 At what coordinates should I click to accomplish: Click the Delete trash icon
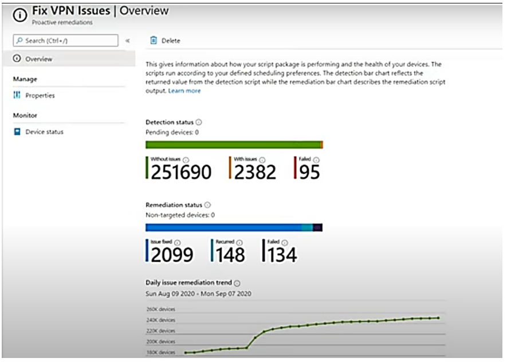tap(154, 41)
